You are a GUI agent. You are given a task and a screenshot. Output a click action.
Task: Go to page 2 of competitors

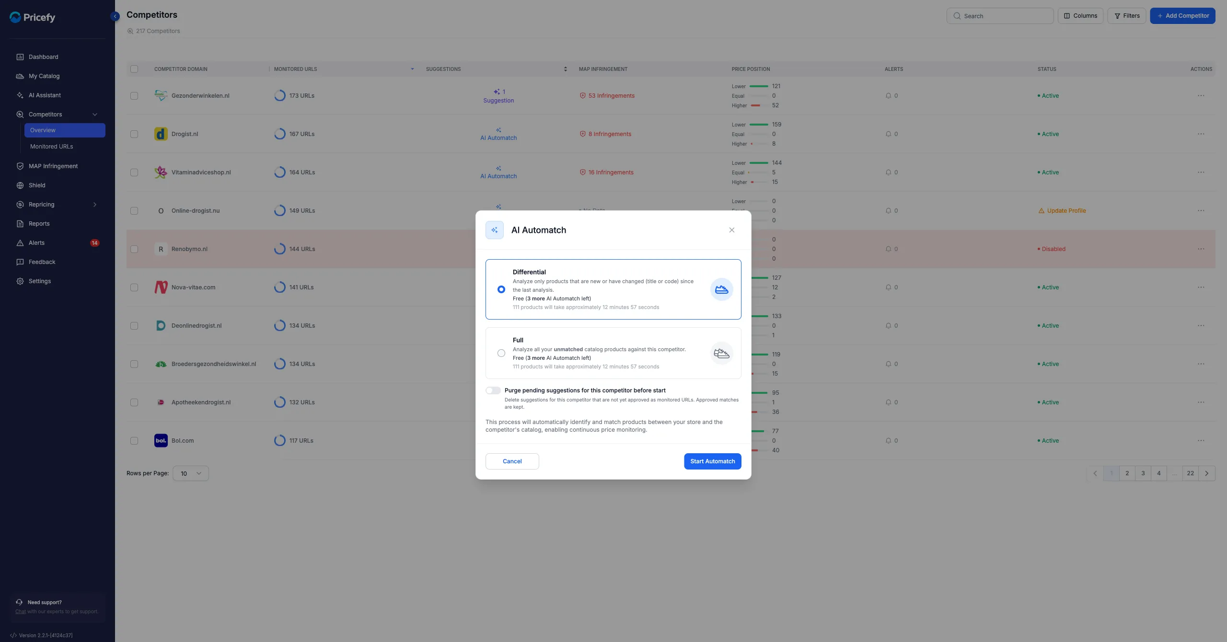coord(1127,473)
